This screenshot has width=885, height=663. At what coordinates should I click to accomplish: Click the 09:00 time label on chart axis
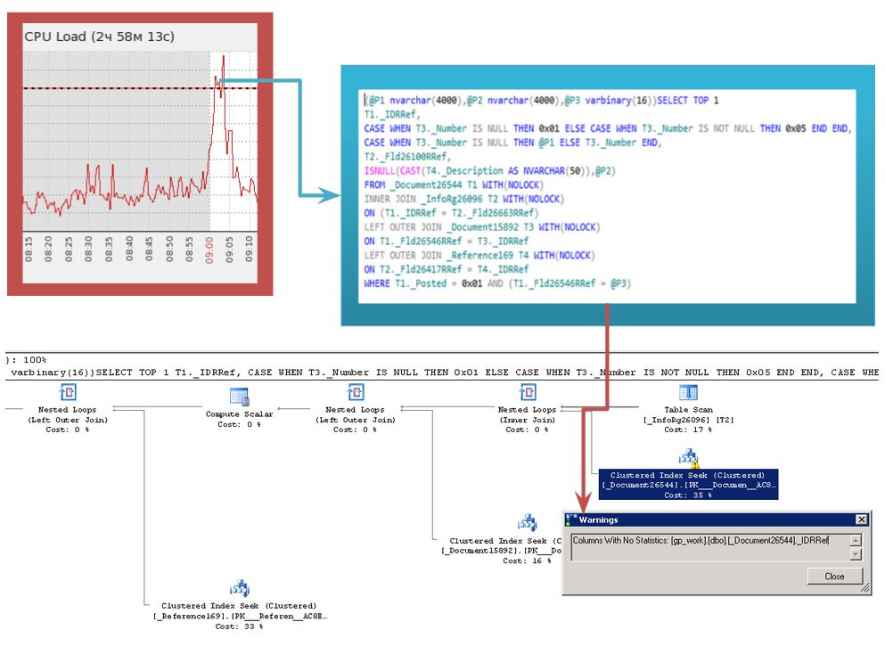click(x=209, y=246)
